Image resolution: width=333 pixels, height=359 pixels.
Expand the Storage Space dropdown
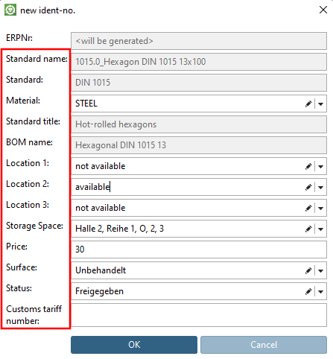click(320, 229)
